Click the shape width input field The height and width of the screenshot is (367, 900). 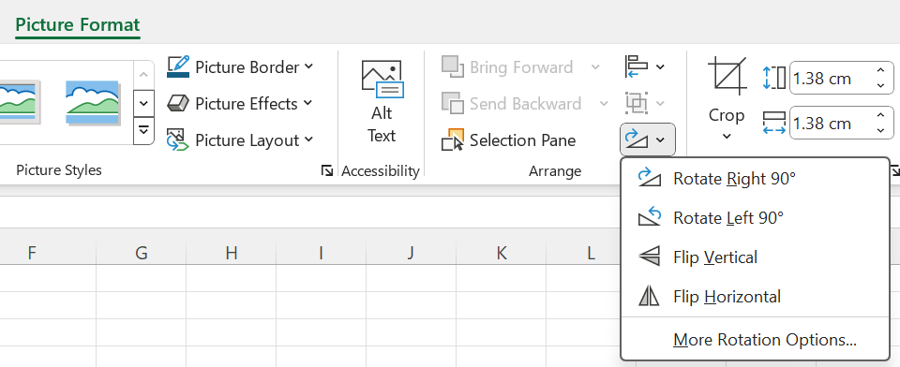831,124
